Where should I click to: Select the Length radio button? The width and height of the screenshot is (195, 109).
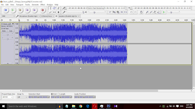coord(58,94)
